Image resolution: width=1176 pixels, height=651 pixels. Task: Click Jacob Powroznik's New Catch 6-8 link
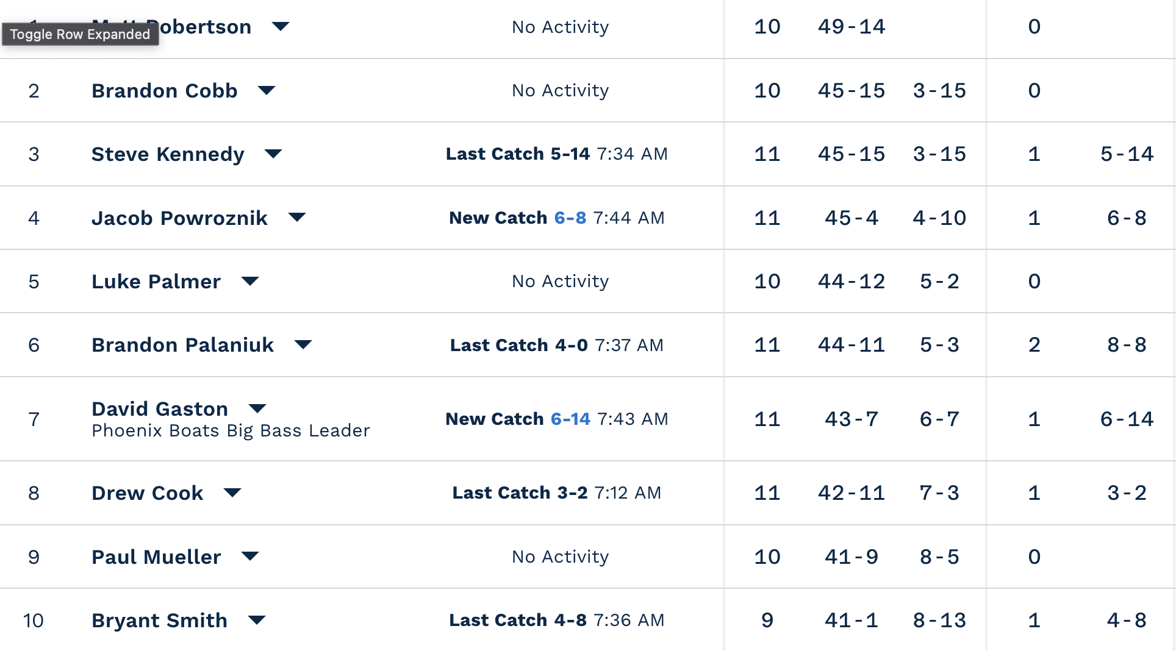point(570,218)
